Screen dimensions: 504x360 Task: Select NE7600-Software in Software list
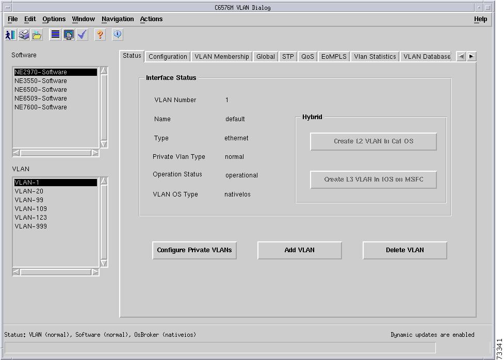point(55,107)
